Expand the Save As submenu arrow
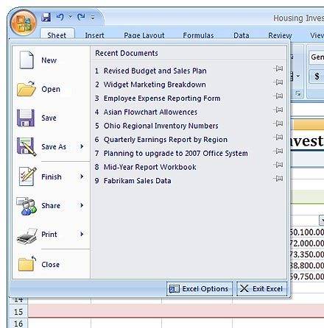Screen dimensions: 324x328 [x=82, y=146]
